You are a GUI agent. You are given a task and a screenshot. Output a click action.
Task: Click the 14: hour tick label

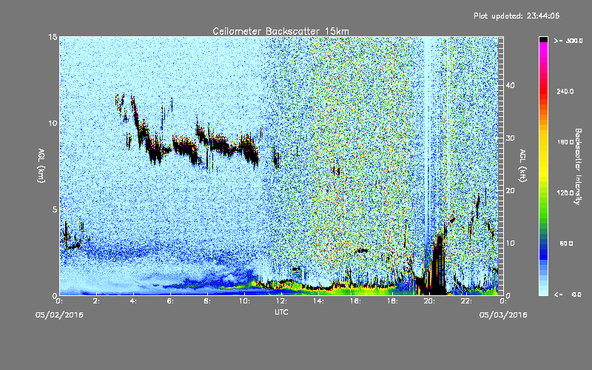319,301
